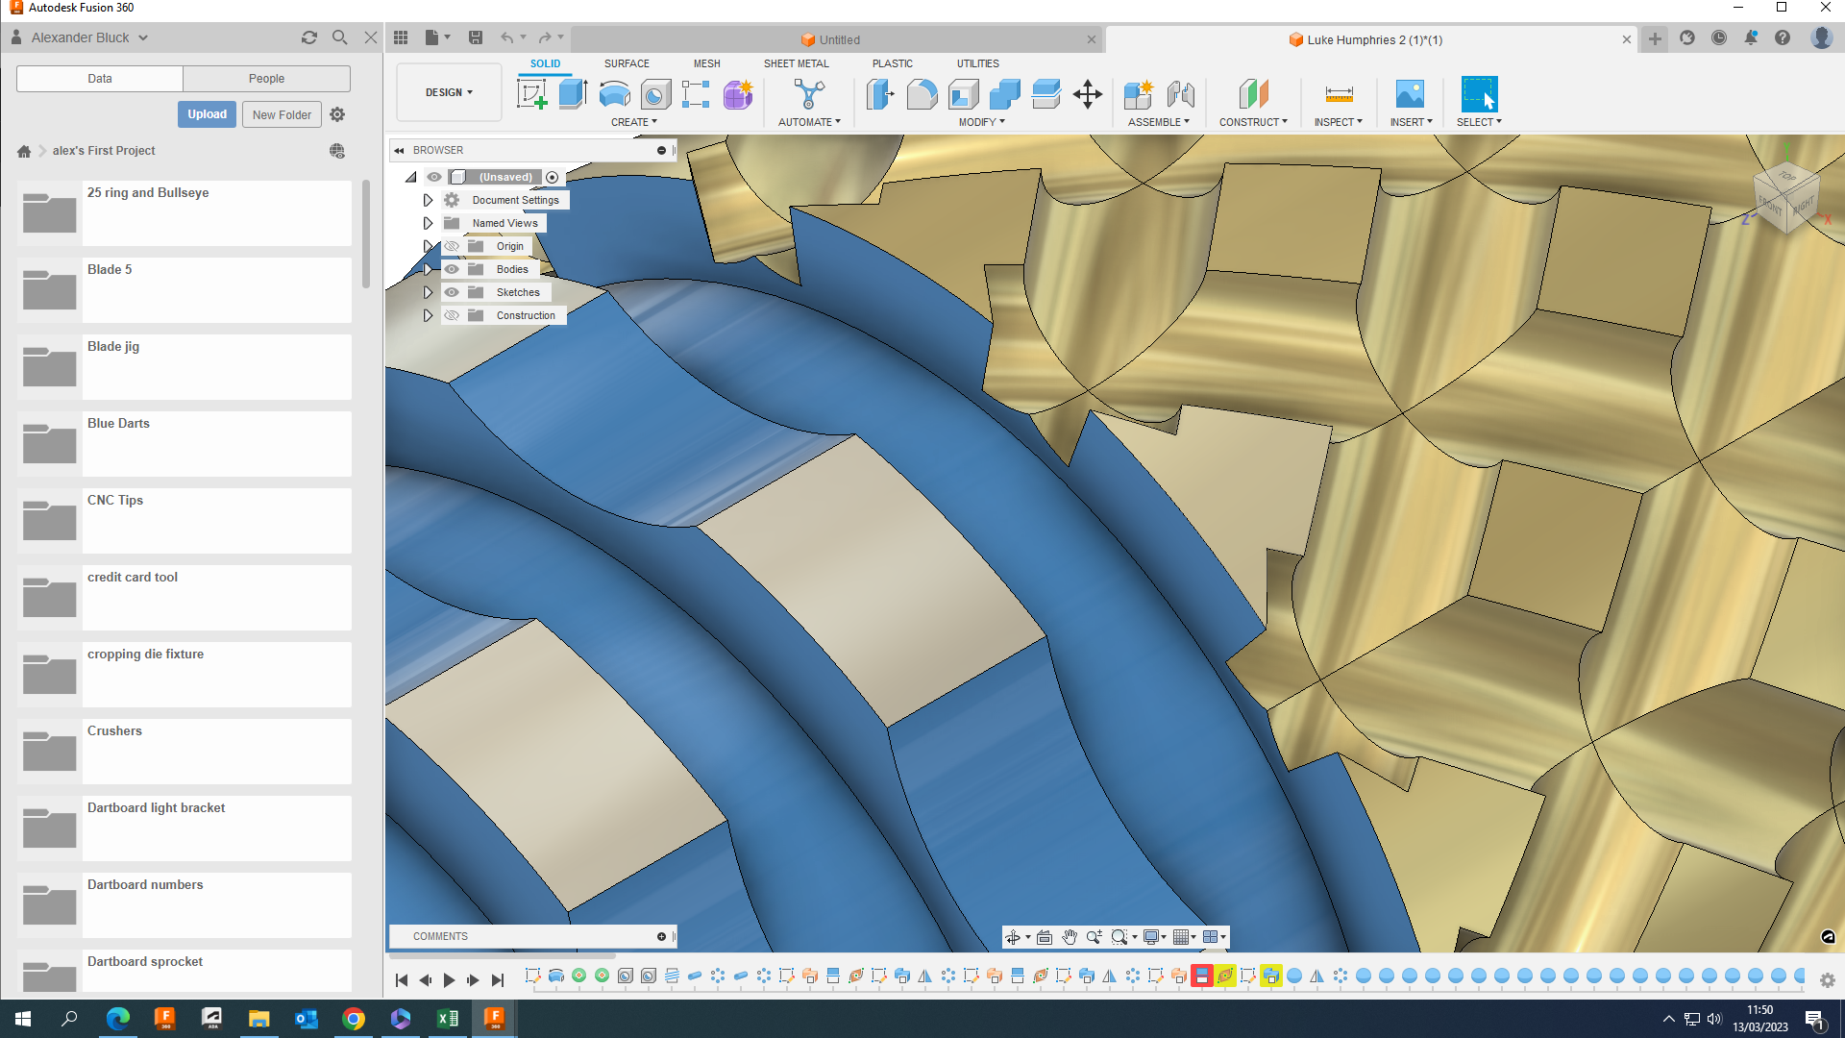Play the timeline animation
1845x1038 pixels.
tap(449, 980)
